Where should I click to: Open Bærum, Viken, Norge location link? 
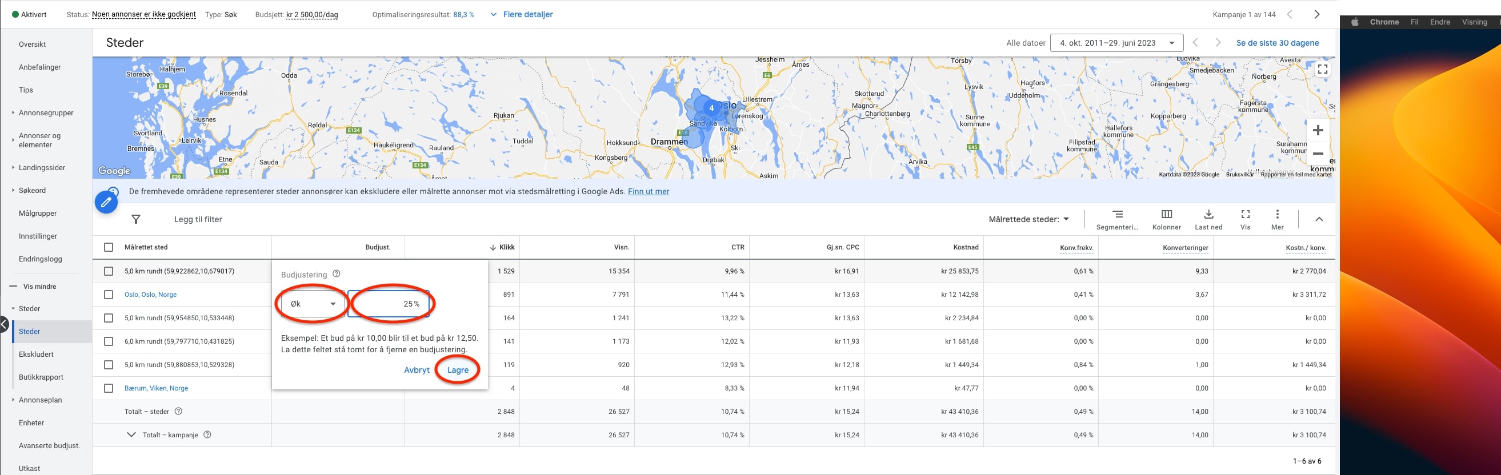tap(156, 388)
